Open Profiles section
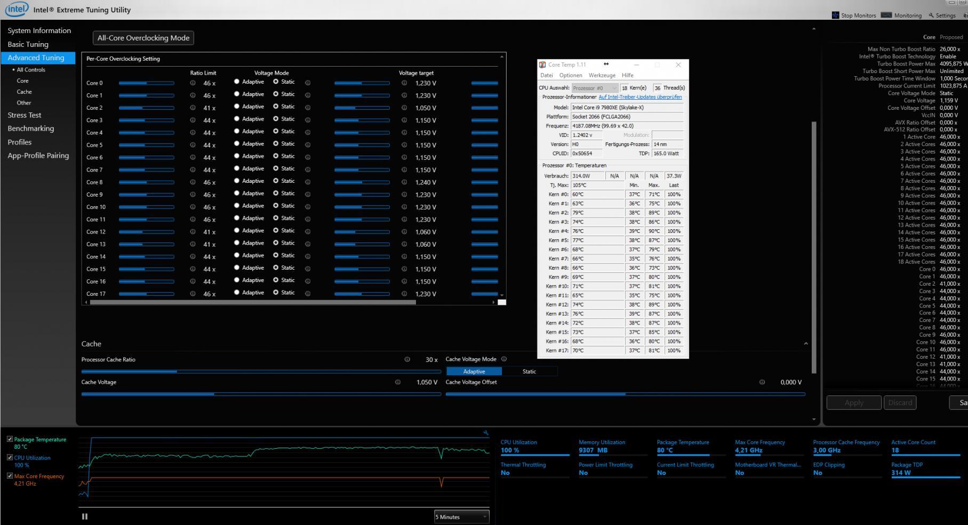Screen dimensions: 968x525 click(x=19, y=142)
